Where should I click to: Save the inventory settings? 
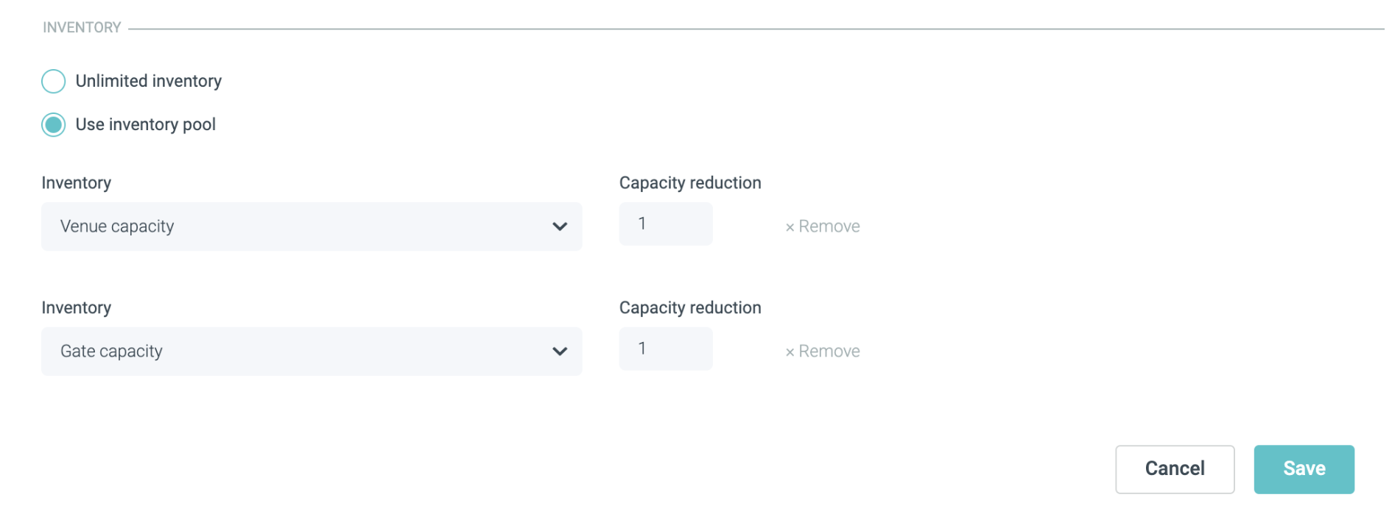point(1304,469)
